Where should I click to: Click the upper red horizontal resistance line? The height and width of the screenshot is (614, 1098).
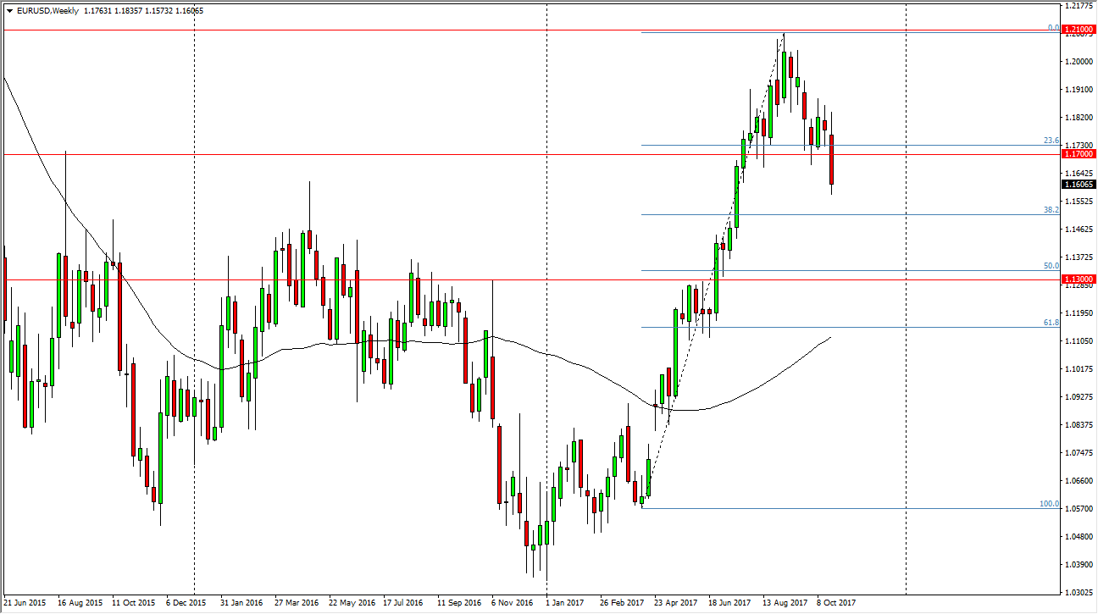(339, 154)
